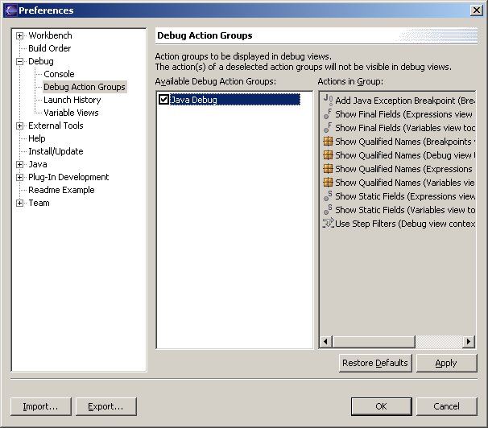Click the Add Java Exception Breakpoint icon
Viewport: 488px width, 428px height.
coord(328,101)
